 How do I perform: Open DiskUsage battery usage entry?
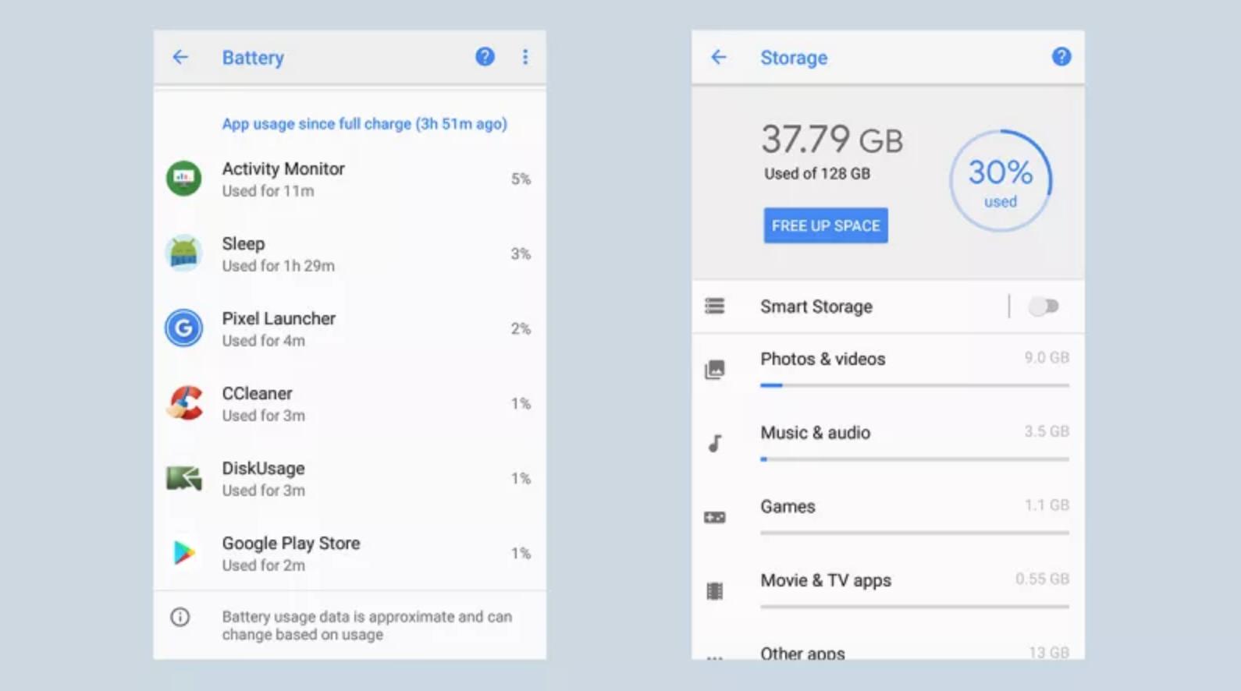pos(350,478)
